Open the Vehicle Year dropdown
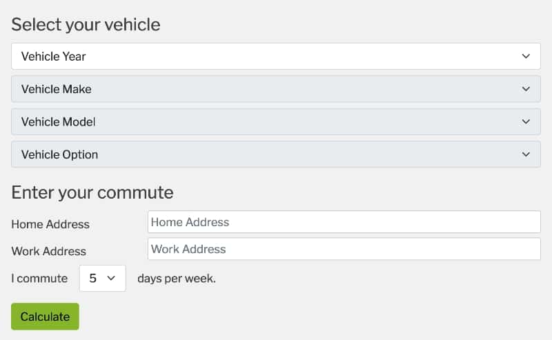 pyautogui.click(x=275, y=57)
